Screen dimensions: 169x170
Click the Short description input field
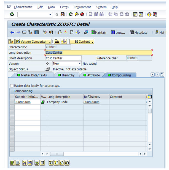tap(63, 58)
